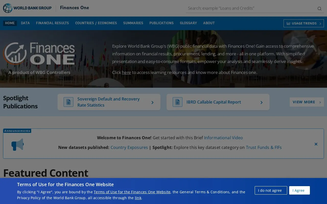This screenshot has width=327, height=204.
Task: Open the About menu item
Action: coord(209,23)
